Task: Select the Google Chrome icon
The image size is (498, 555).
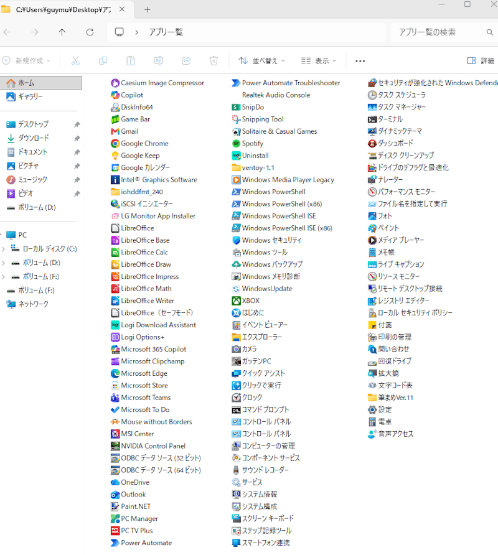Action: [115, 143]
